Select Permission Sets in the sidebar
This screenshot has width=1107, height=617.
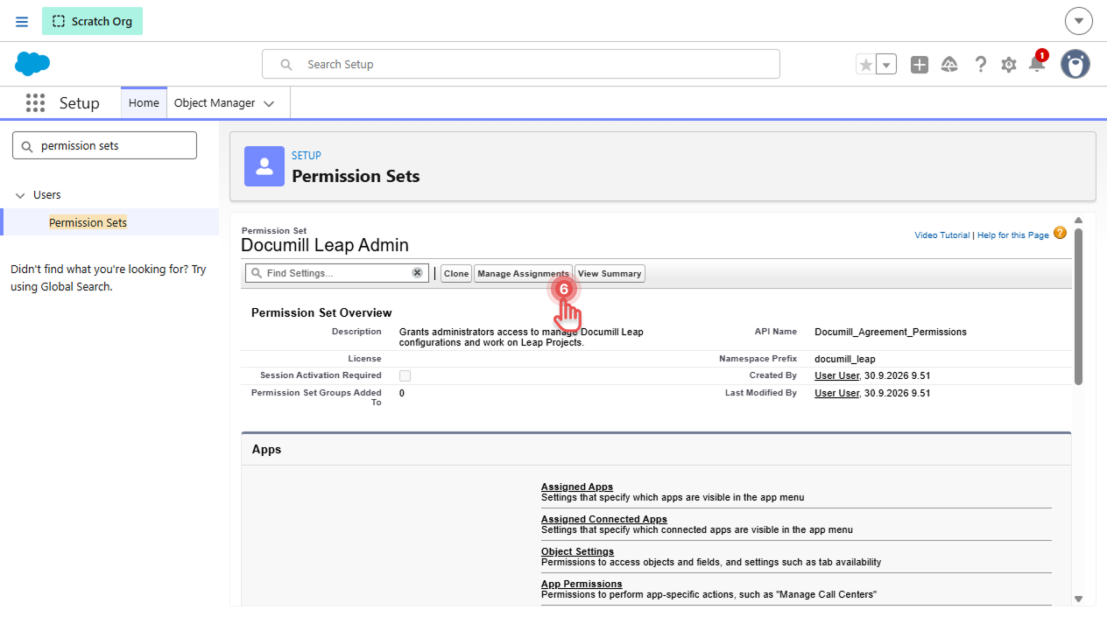tap(88, 222)
